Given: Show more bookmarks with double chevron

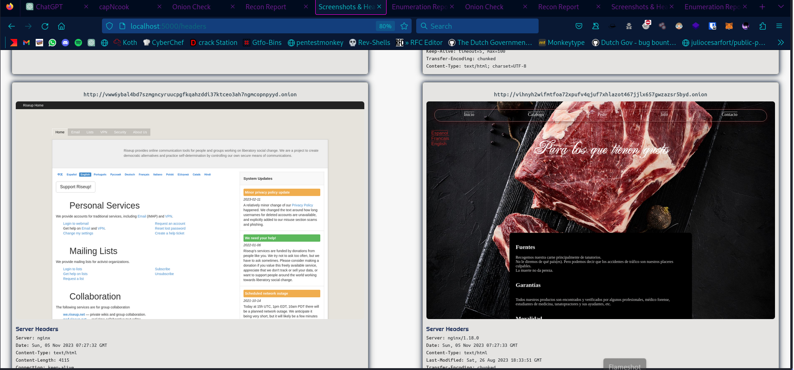Looking at the screenshot, I should click(781, 43).
